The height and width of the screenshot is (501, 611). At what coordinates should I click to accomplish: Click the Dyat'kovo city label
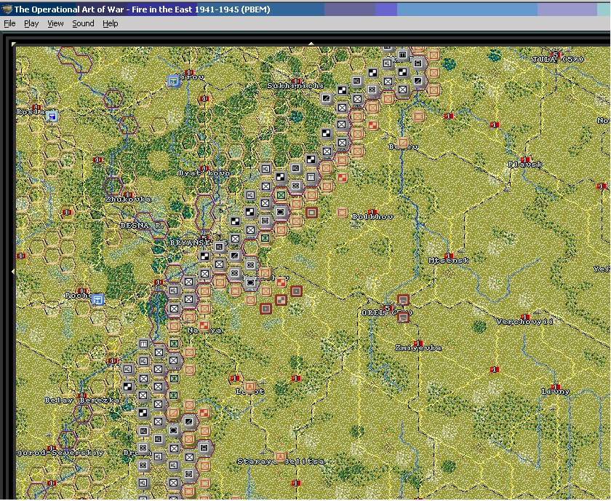(x=204, y=173)
